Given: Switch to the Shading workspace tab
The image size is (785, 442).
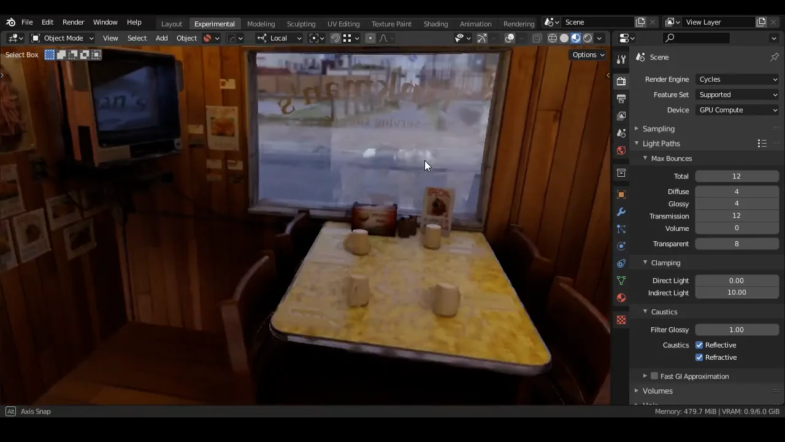Looking at the screenshot, I should 435,24.
